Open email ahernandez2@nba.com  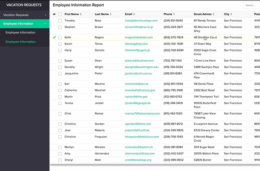pyautogui.click(x=140, y=154)
